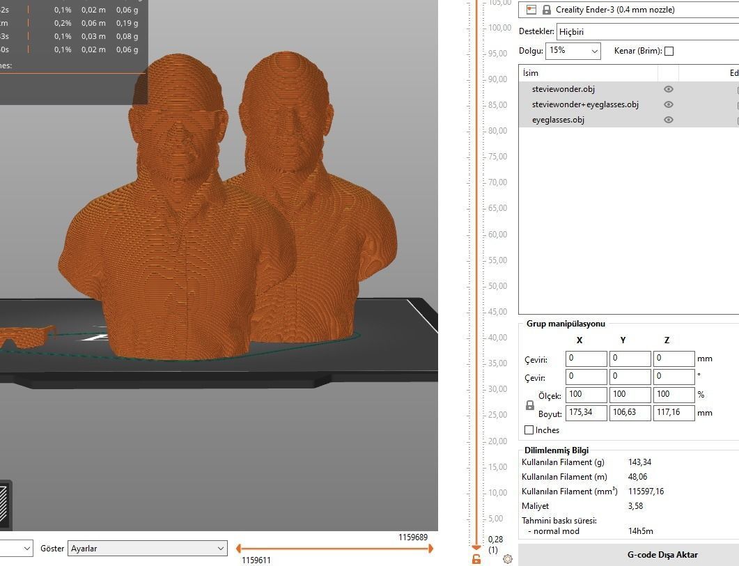The height and width of the screenshot is (566, 739).
Task: Click the lower thumb of vertical layer slider
Action: click(x=476, y=547)
